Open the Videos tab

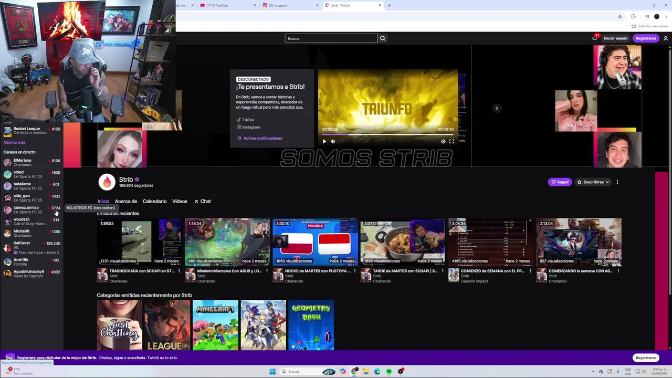[180, 201]
